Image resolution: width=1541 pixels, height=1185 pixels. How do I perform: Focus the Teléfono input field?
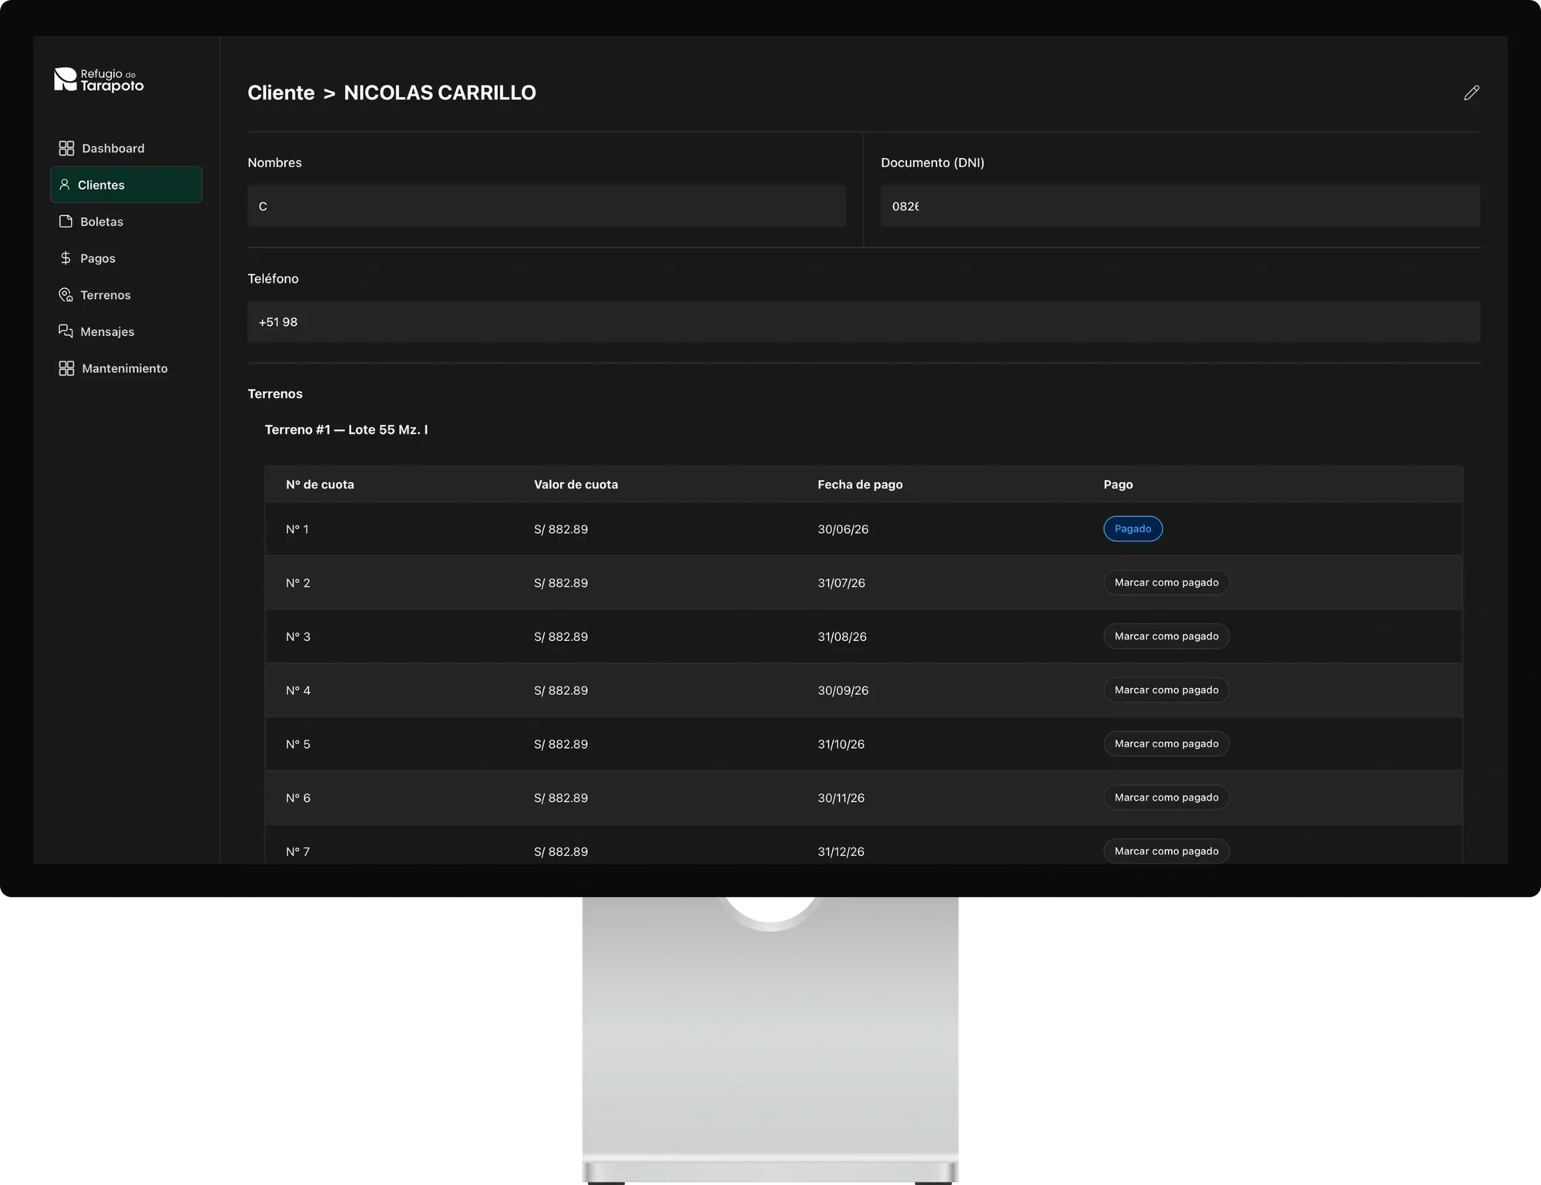[863, 322]
